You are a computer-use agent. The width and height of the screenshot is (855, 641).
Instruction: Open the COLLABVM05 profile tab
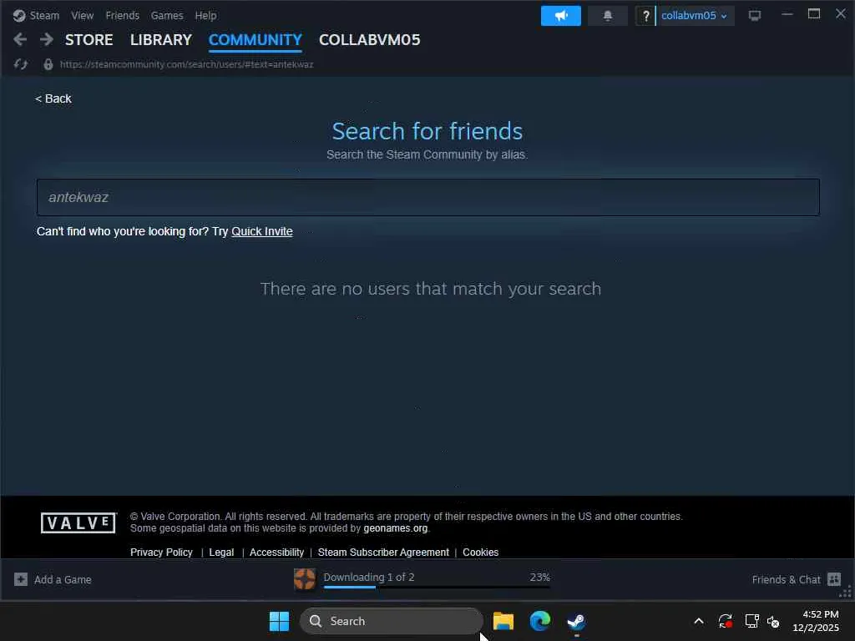coord(370,40)
